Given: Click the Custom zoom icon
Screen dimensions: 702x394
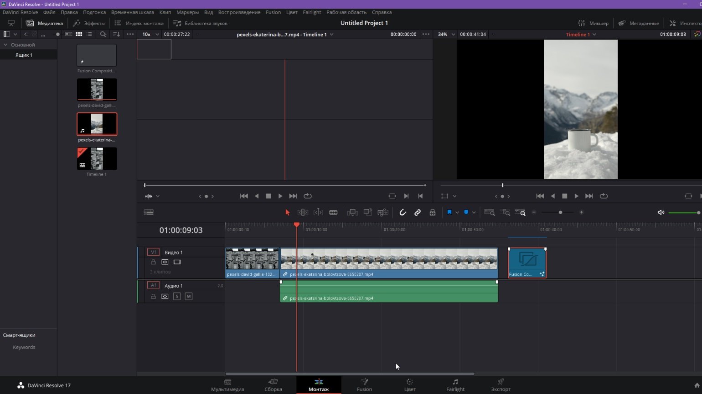Looking at the screenshot, I should pos(520,212).
